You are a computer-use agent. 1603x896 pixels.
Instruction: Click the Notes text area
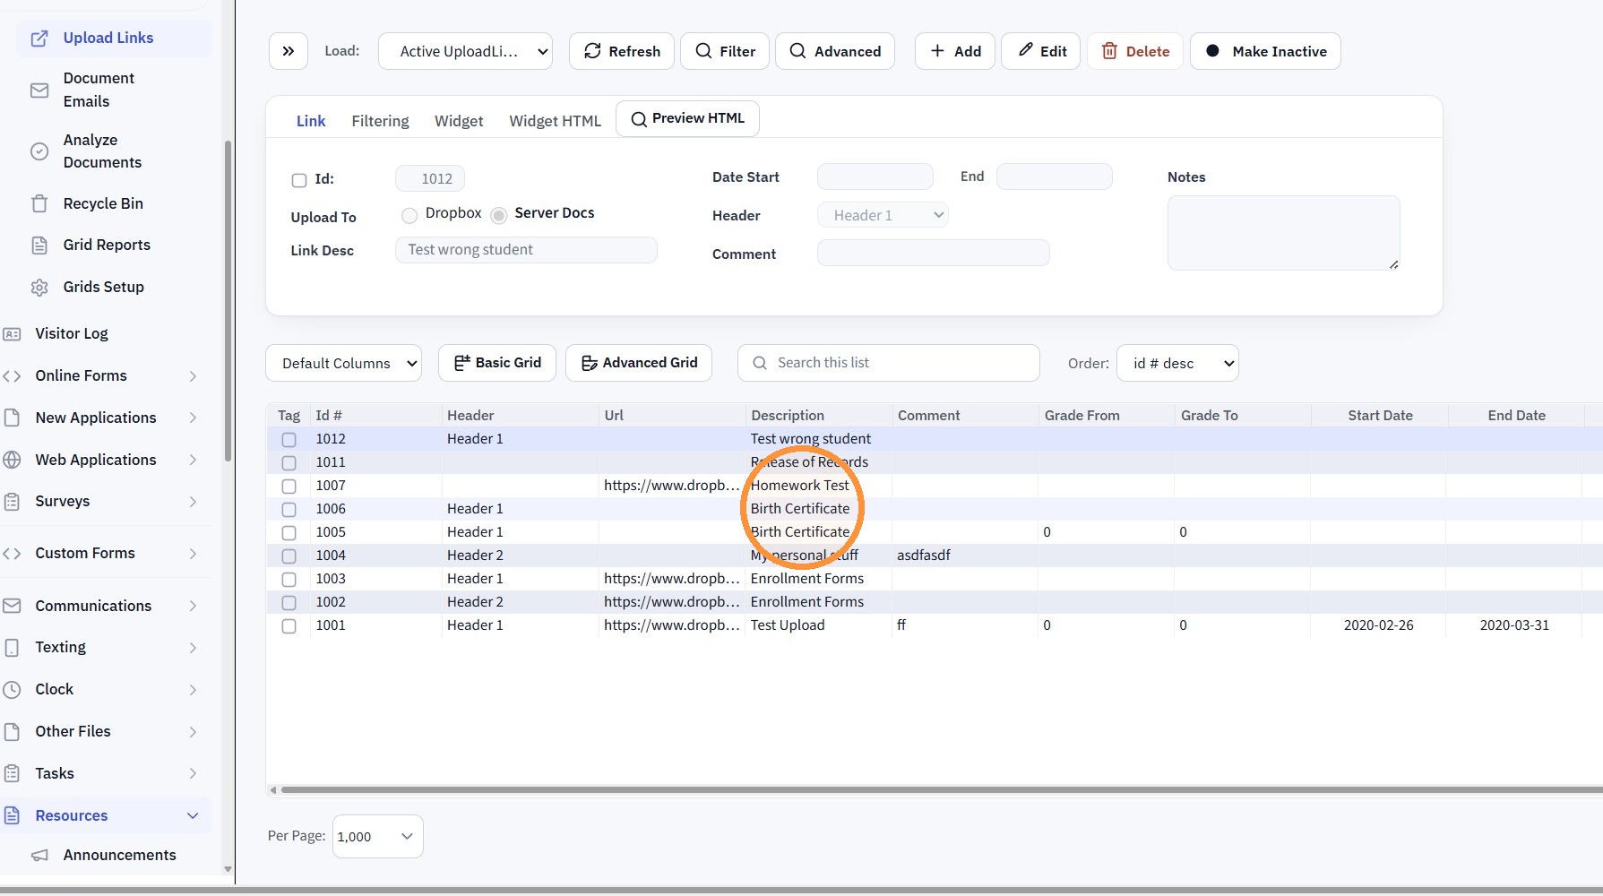1283,233
